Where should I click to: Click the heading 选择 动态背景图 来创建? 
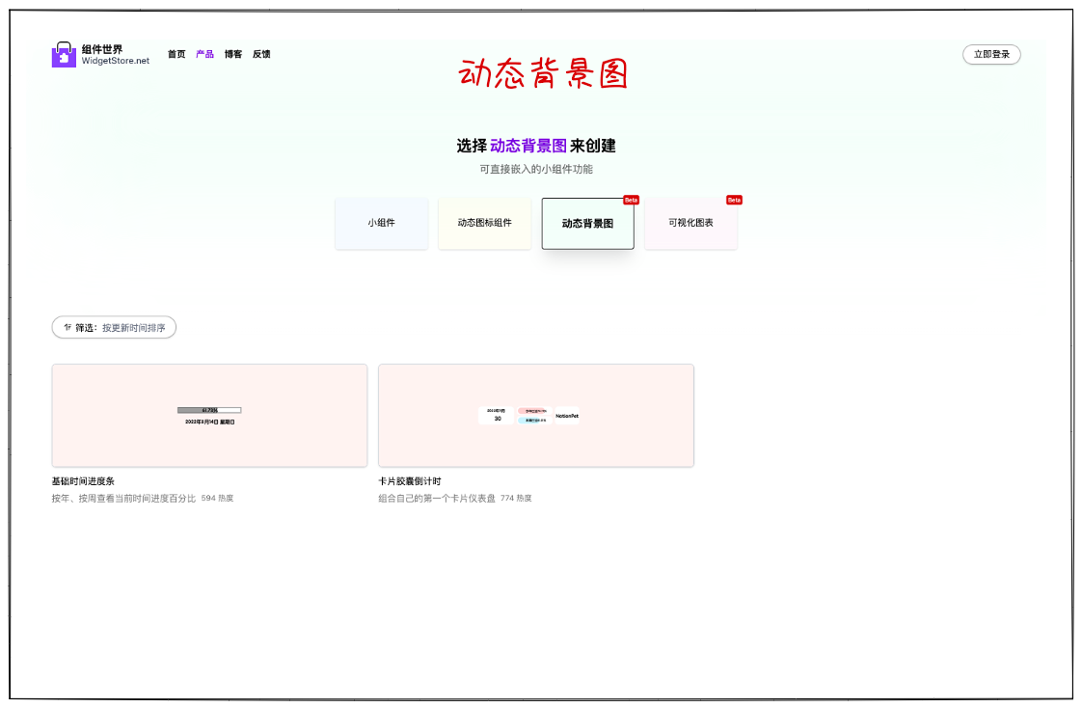point(536,146)
